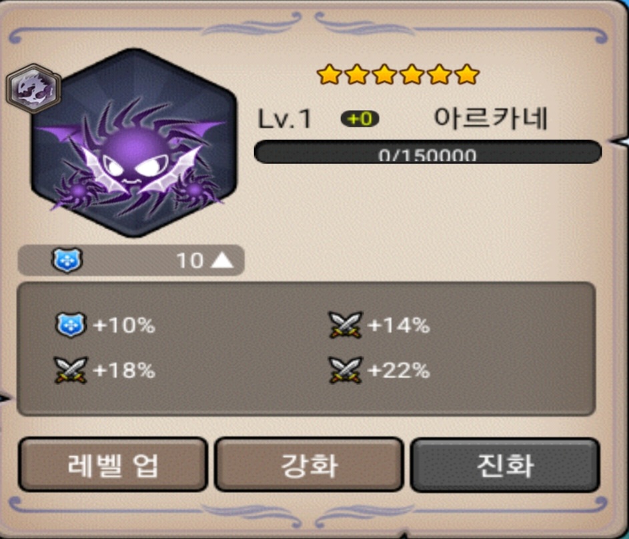The image size is (629, 539).
Task: Click the +22% attack bonus text
Action: (x=399, y=370)
